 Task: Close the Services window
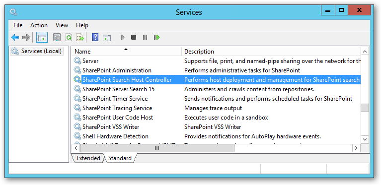[359, 10]
